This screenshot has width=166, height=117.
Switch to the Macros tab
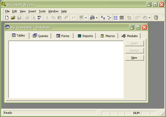107,36
